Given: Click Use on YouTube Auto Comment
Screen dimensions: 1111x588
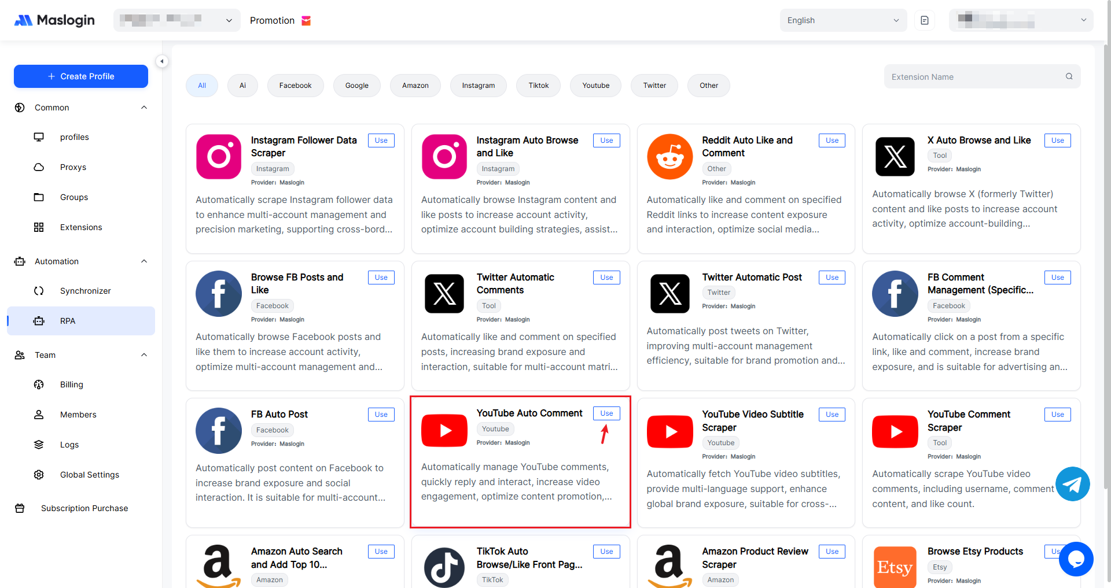Looking at the screenshot, I should pos(606,413).
